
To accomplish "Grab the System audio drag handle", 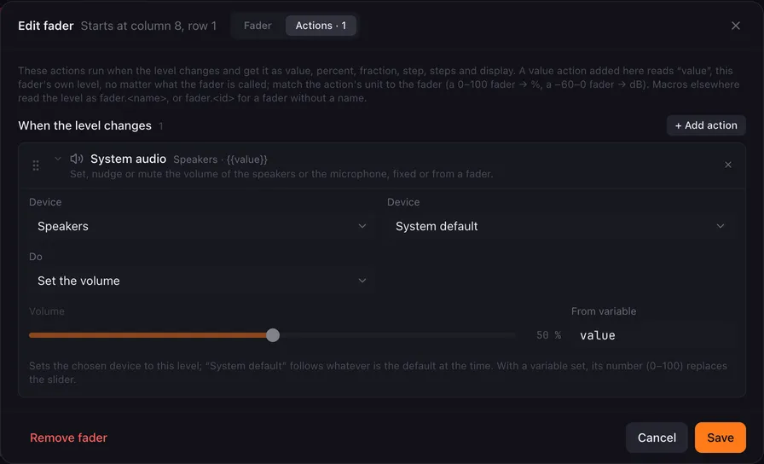I will coord(36,165).
